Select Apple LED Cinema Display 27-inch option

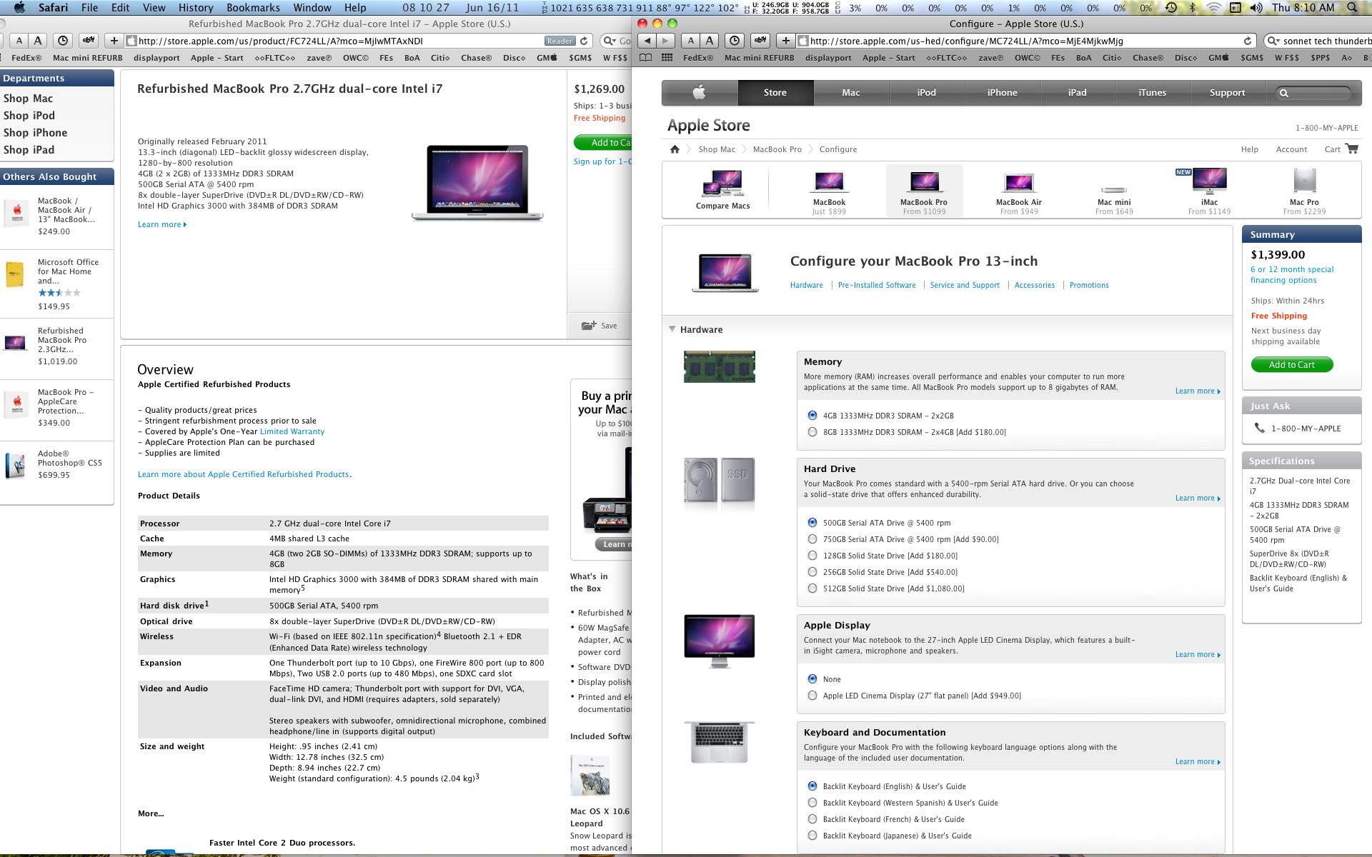point(812,695)
